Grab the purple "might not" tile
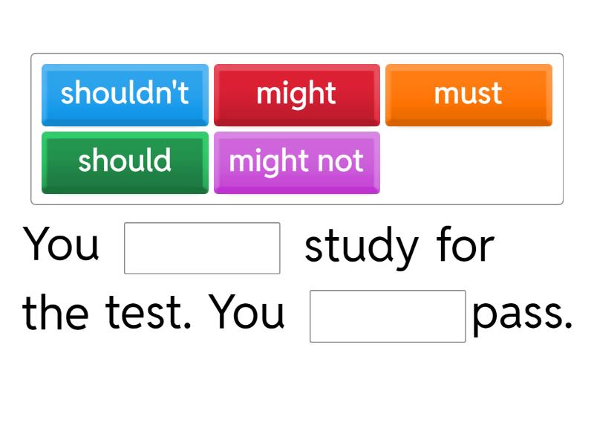This screenshot has width=594, height=446. click(x=297, y=163)
